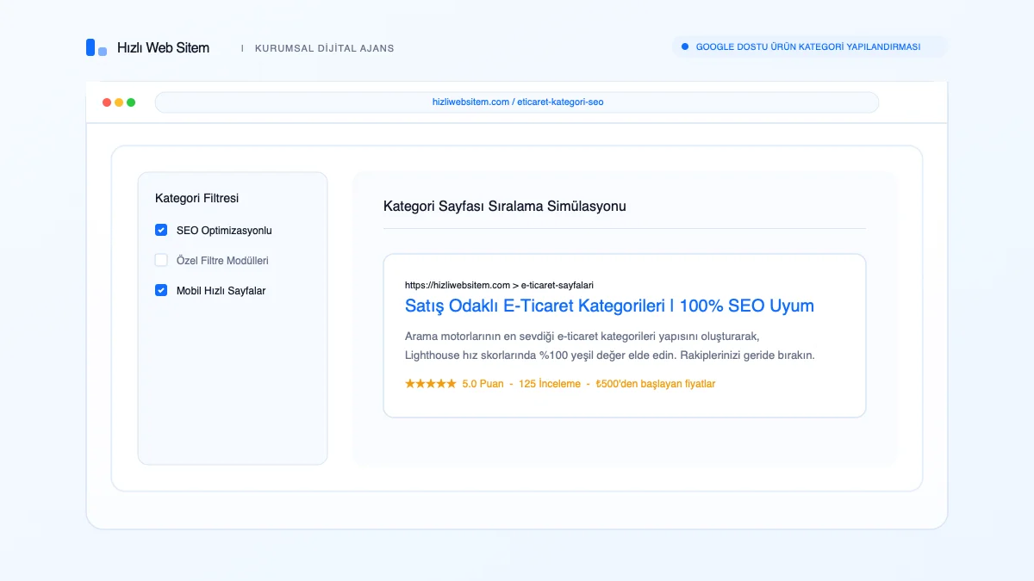This screenshot has height=581, width=1034.
Task: Click the Kurumsal Dijital Ajans tagline
Action: point(325,48)
